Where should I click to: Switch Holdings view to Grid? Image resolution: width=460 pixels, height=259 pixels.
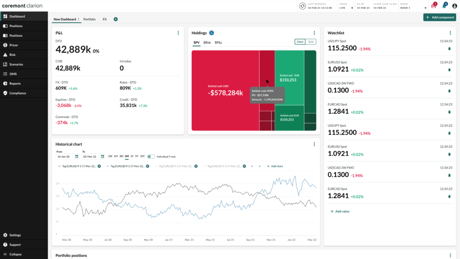311,42
